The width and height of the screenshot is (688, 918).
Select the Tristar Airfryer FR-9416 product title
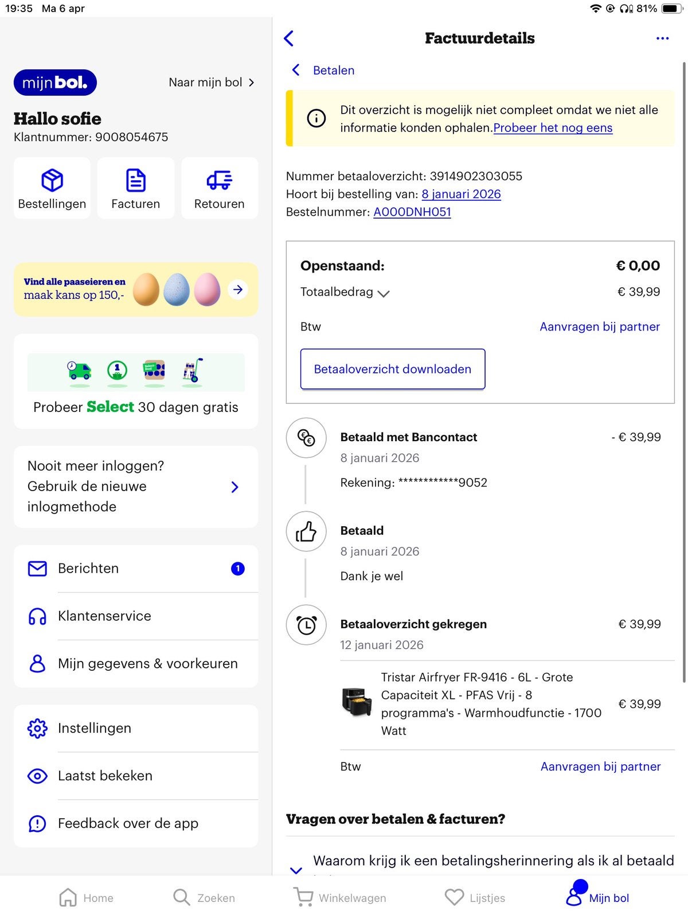(x=491, y=704)
